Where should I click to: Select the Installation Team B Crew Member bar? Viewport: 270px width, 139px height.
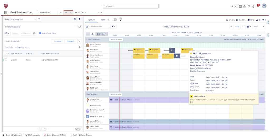coord(187,122)
